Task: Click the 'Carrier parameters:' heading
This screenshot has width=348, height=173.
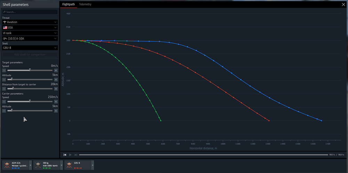Action: [13, 93]
